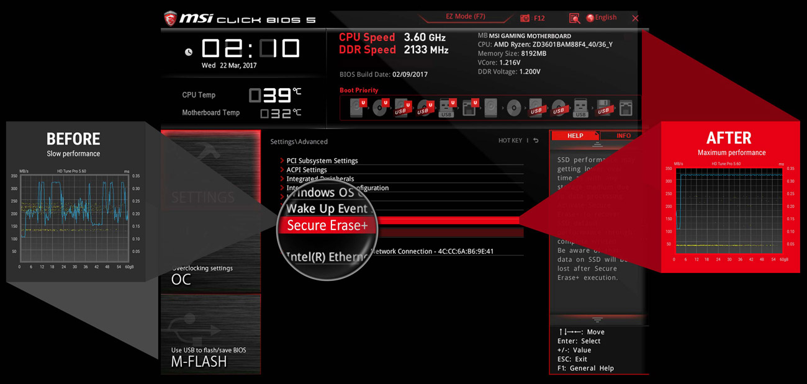Click the +/-: Value hint

tap(574, 350)
